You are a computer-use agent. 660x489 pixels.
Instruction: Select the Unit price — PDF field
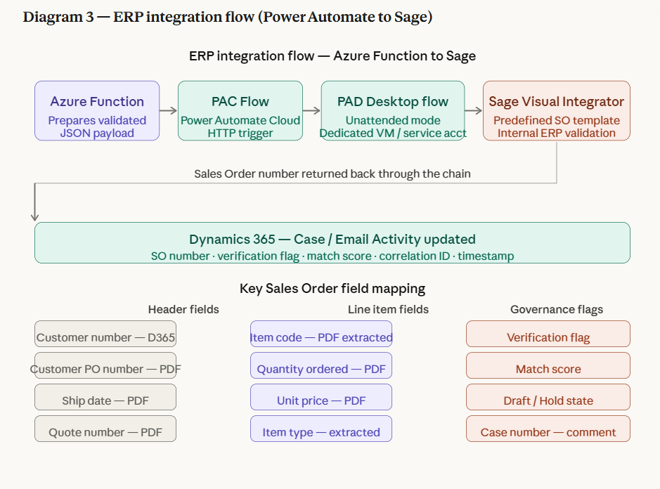coord(321,397)
